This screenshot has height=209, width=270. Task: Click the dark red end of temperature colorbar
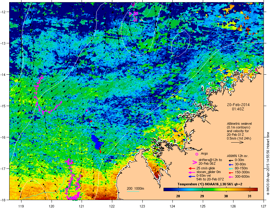click(x=256, y=190)
